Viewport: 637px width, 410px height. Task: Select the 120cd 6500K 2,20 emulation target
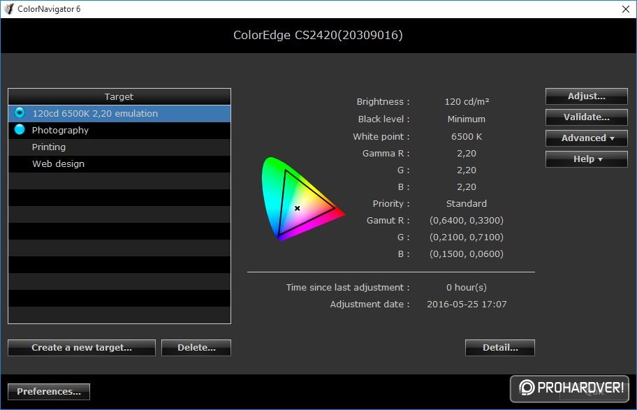click(x=119, y=113)
